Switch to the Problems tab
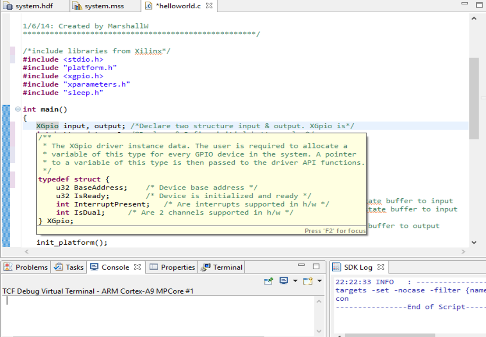Screen dimensions: 486x337 pyautogui.click(x=31, y=267)
